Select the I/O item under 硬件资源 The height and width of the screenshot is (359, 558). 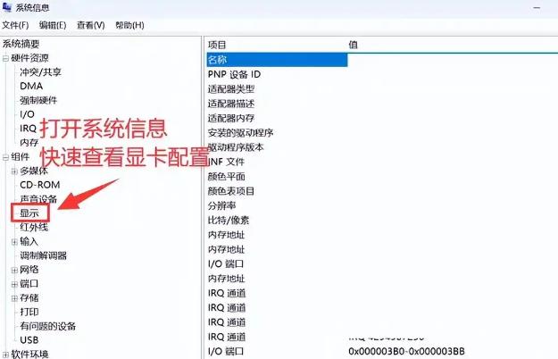pos(27,114)
